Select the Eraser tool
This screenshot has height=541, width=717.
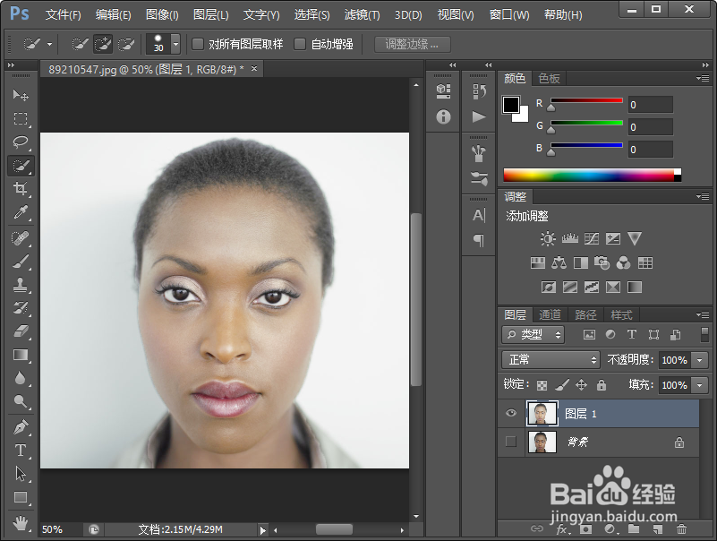click(20, 331)
